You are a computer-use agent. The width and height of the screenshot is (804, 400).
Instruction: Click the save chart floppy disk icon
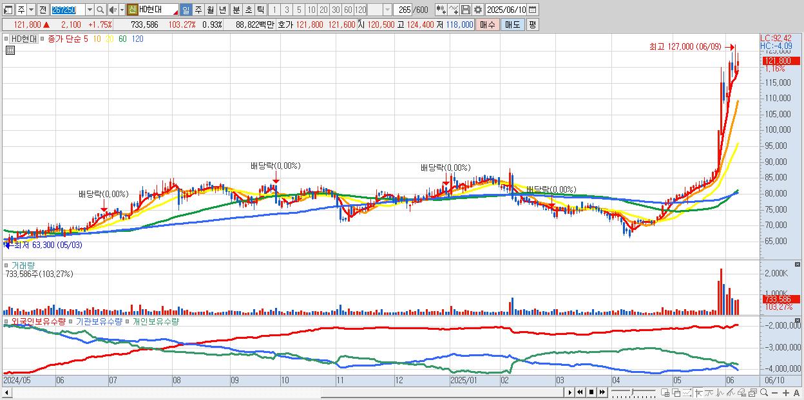click(x=466, y=10)
